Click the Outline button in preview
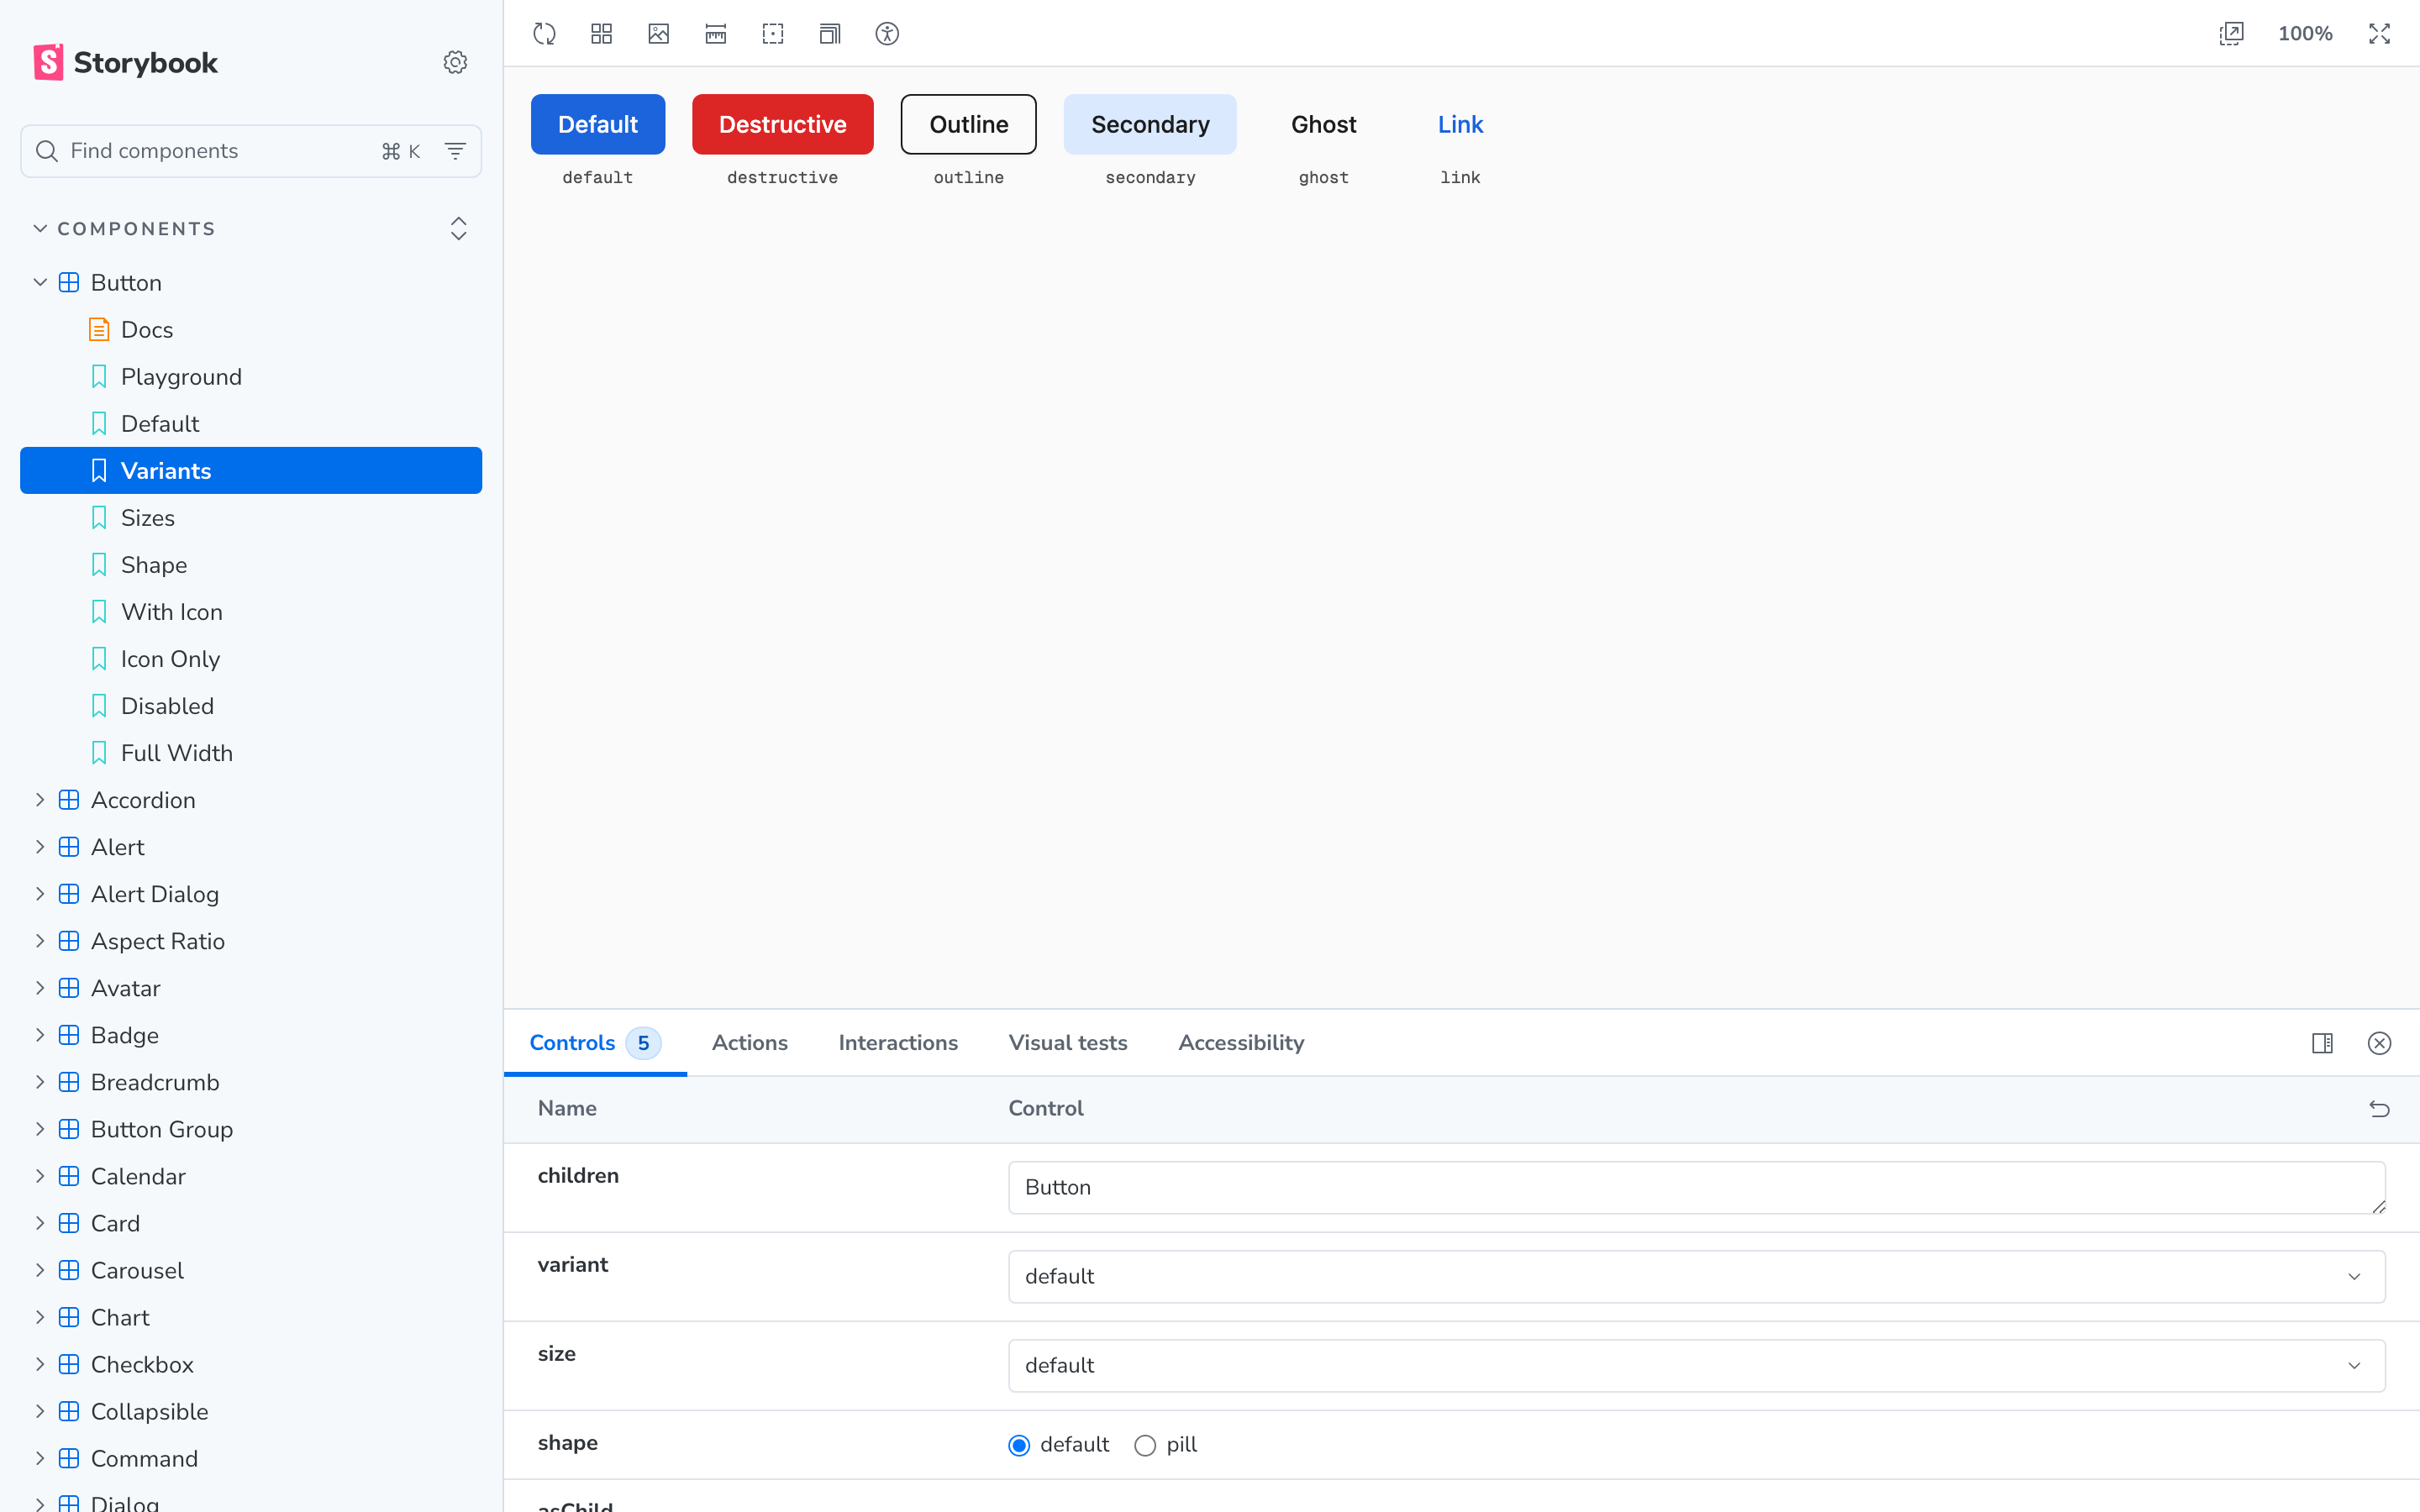Screen dimensions: 2420x1512 (968, 124)
